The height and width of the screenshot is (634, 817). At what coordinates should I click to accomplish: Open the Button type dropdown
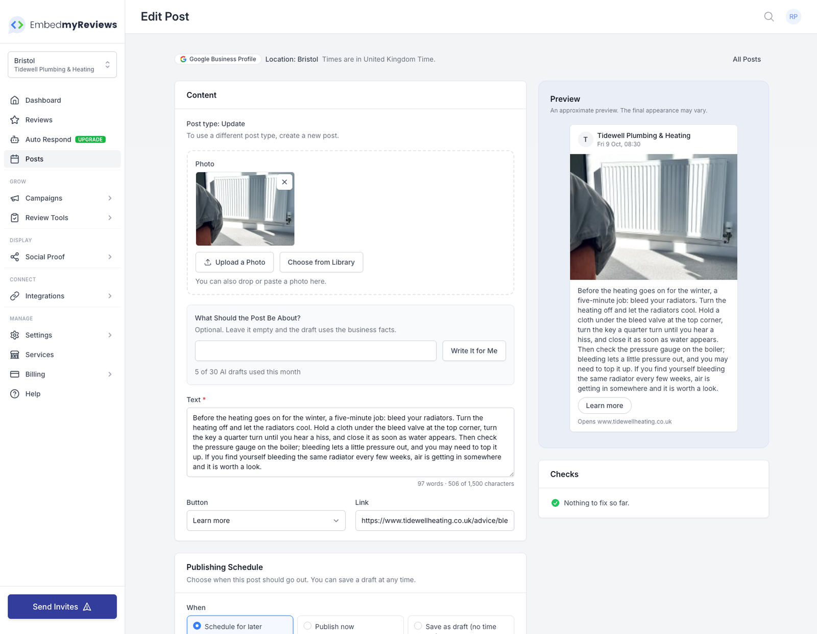click(x=266, y=521)
